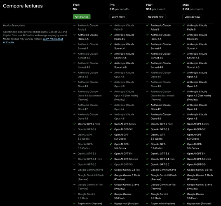Click Anthropic Claude Opus 4.7 text in Max column

coord(197,107)
